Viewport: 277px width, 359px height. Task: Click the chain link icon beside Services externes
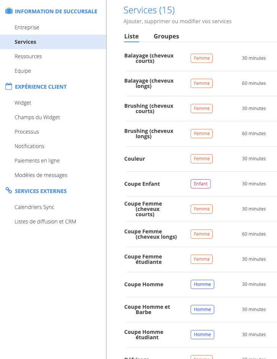point(9,191)
